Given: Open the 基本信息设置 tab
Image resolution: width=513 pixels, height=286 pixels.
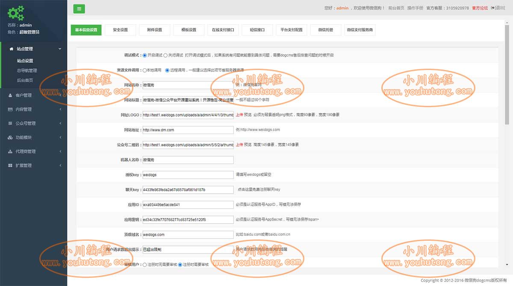Looking at the screenshot, I should click(x=86, y=30).
